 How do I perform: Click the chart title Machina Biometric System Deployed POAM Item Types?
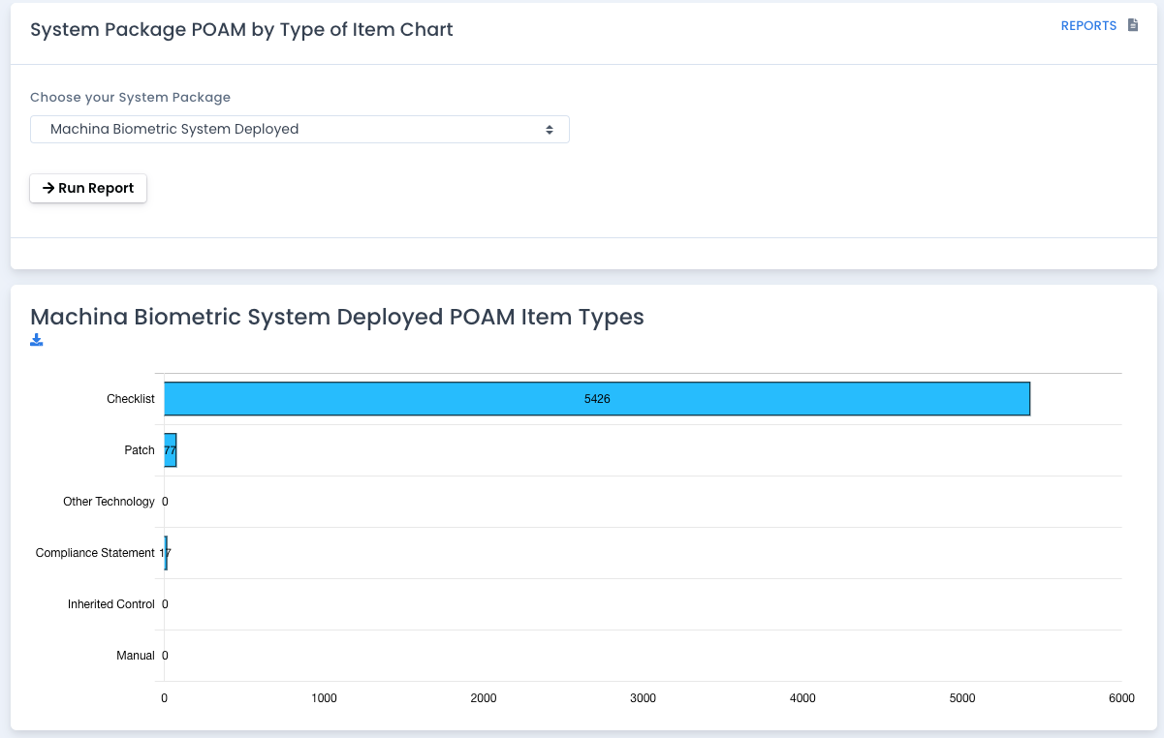pos(337,317)
